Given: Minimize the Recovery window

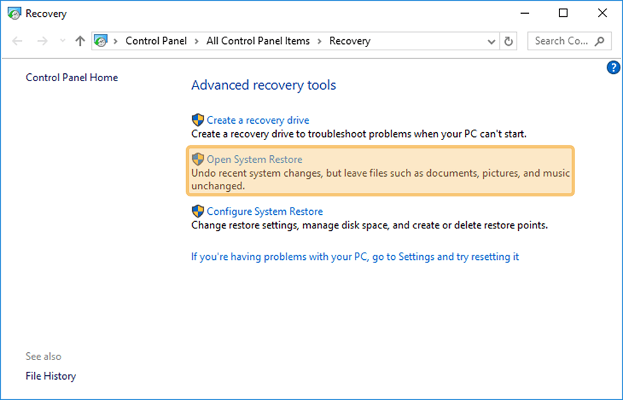Looking at the screenshot, I should pyautogui.click(x=525, y=13).
